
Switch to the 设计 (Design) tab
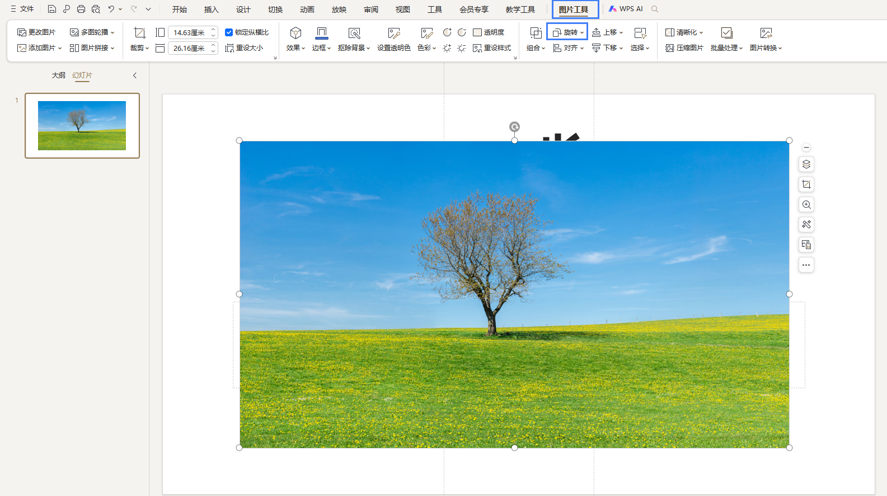click(x=243, y=9)
